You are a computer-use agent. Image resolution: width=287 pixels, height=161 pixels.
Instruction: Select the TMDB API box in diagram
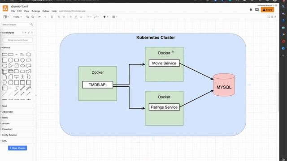tap(98, 85)
